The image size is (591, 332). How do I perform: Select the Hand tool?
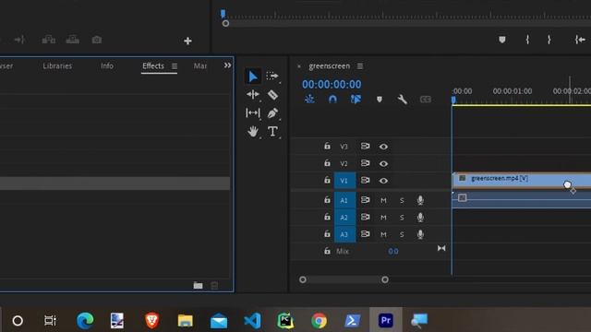[252, 131]
